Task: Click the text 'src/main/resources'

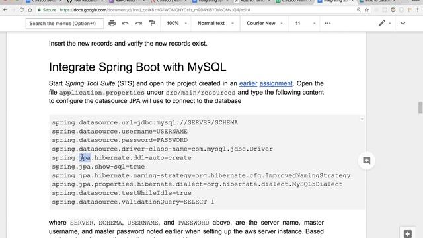Action: (x=200, y=93)
